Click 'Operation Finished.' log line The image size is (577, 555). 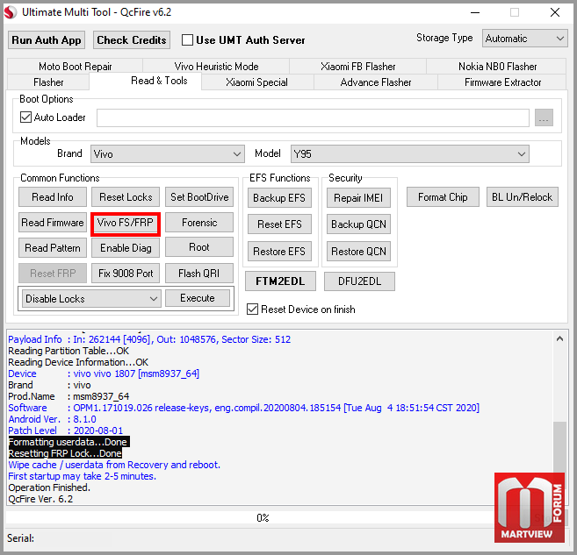point(49,487)
